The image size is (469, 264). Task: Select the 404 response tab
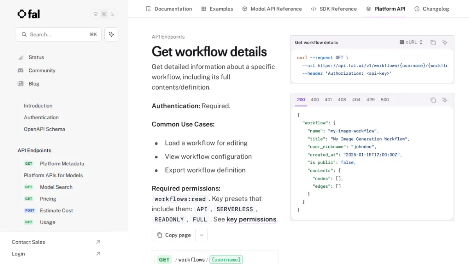356,100
